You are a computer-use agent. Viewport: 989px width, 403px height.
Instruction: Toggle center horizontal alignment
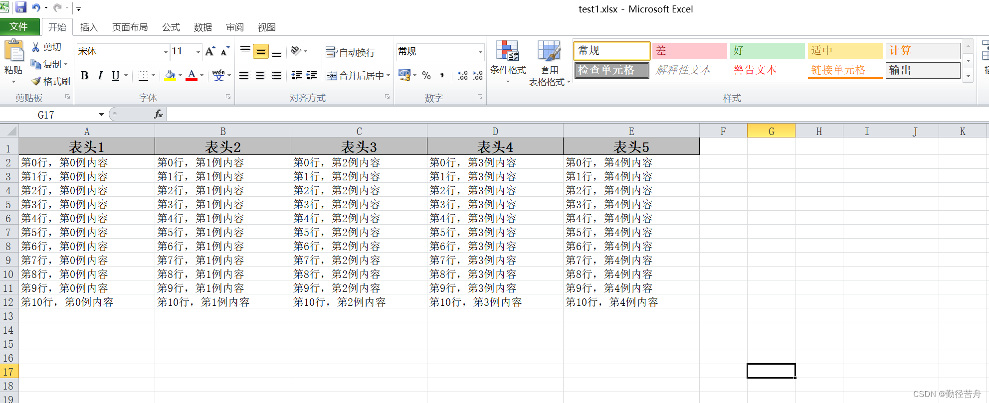260,75
